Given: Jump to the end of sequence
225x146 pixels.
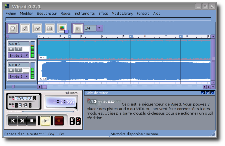Looking at the screenshot, I should pyautogui.click(x=22, y=121).
